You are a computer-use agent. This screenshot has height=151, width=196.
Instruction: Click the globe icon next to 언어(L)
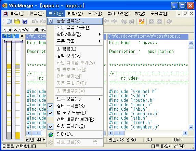51,135
